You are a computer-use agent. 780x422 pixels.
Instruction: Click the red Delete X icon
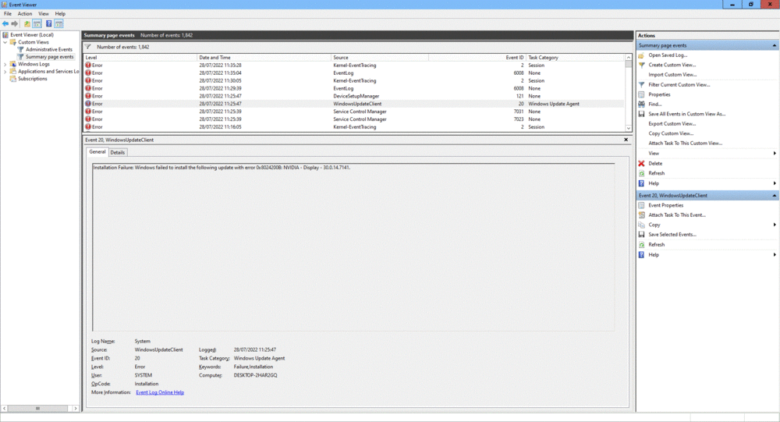click(x=642, y=163)
